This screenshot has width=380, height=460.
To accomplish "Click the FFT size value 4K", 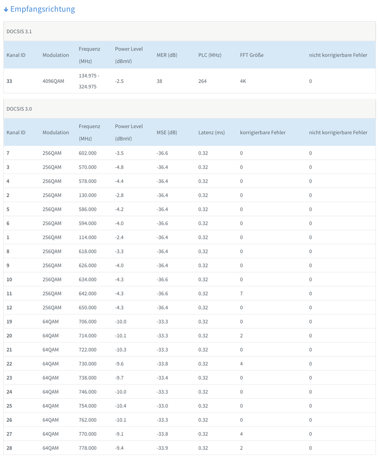I will pos(243,81).
